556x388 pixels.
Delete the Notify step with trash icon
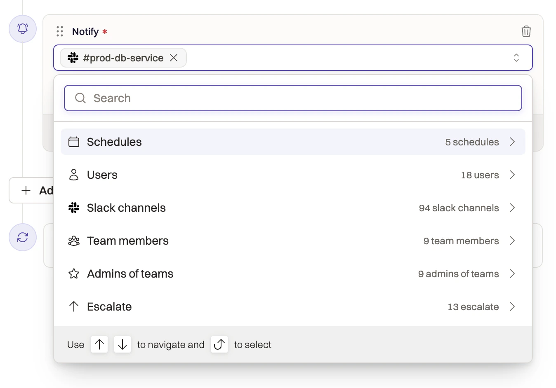pyautogui.click(x=526, y=31)
